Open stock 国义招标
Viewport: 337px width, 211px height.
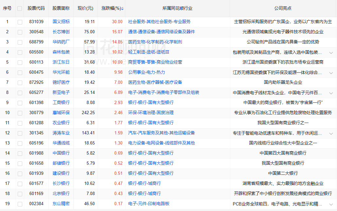[x=61, y=22]
